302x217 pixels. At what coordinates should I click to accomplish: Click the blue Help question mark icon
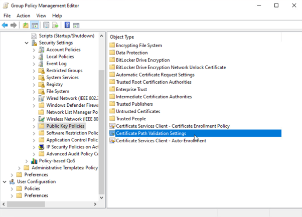coord(67,25)
